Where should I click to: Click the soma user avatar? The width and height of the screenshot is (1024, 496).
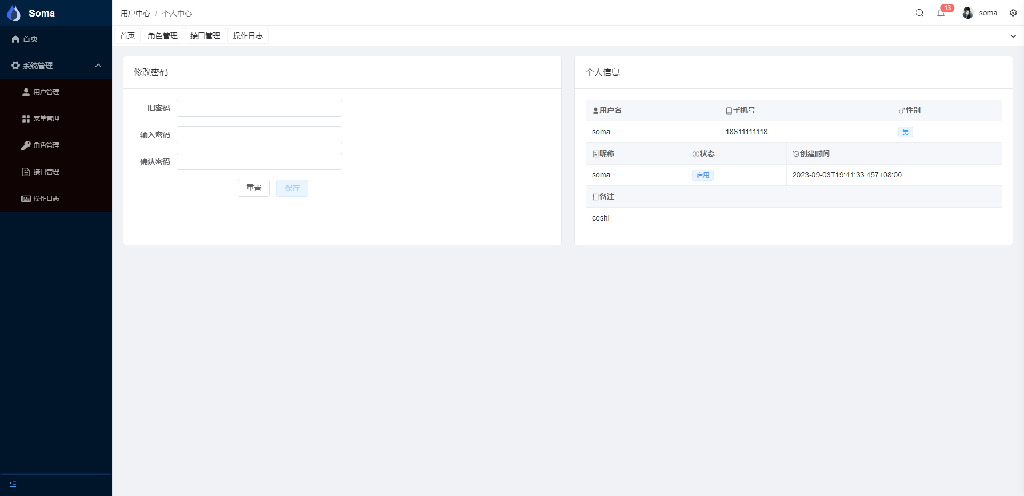[967, 13]
